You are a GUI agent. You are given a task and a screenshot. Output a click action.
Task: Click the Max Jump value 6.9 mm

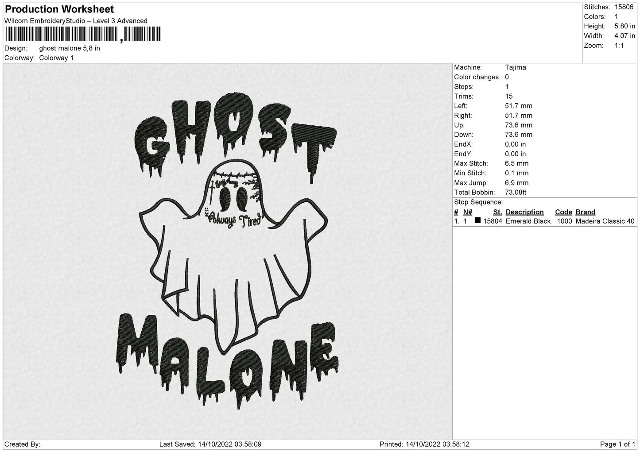[517, 183]
